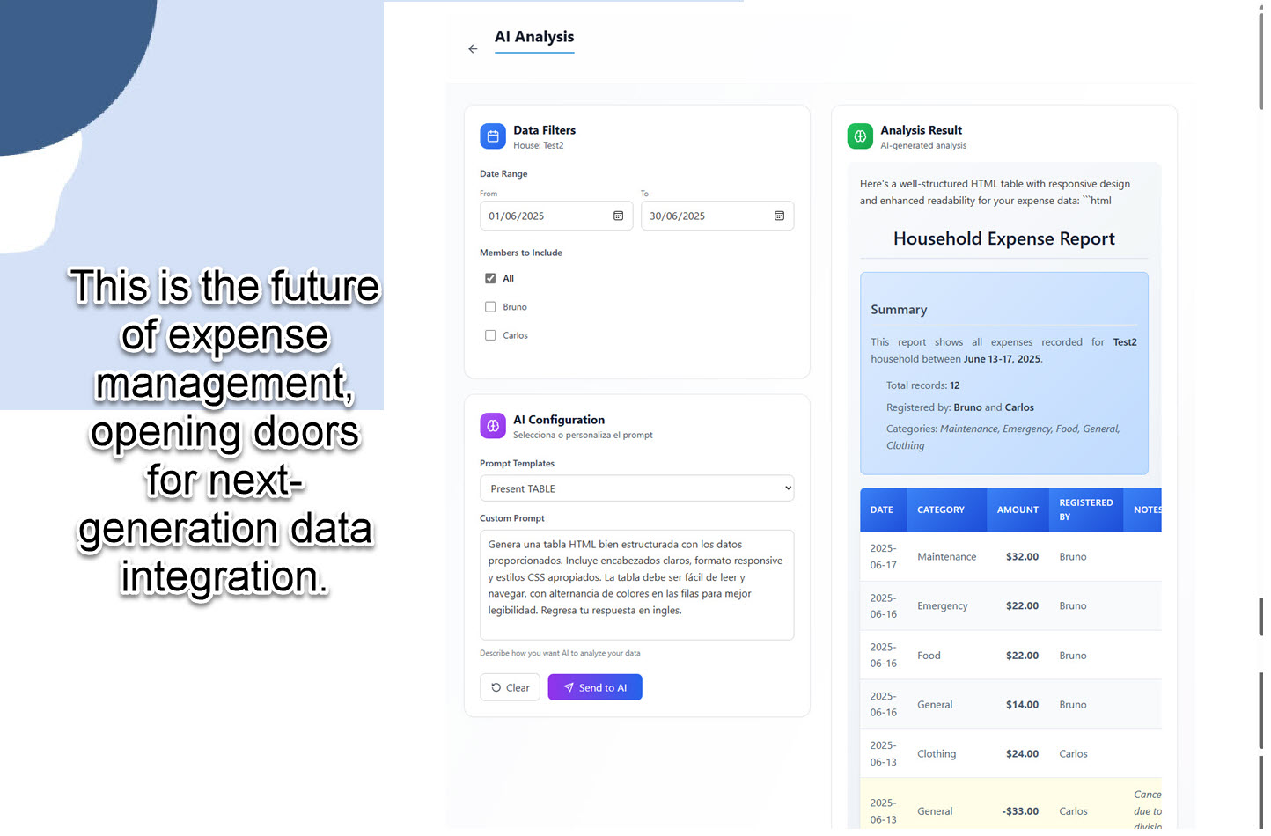Click the Send to AI button

tap(595, 687)
